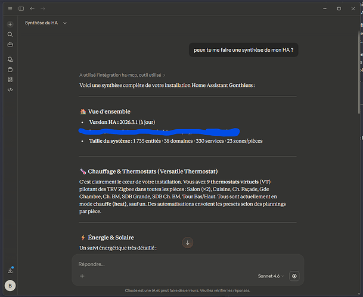Open the code icon in sidebar
Image resolution: width=363 pixels, height=297 pixels.
coord(10,90)
